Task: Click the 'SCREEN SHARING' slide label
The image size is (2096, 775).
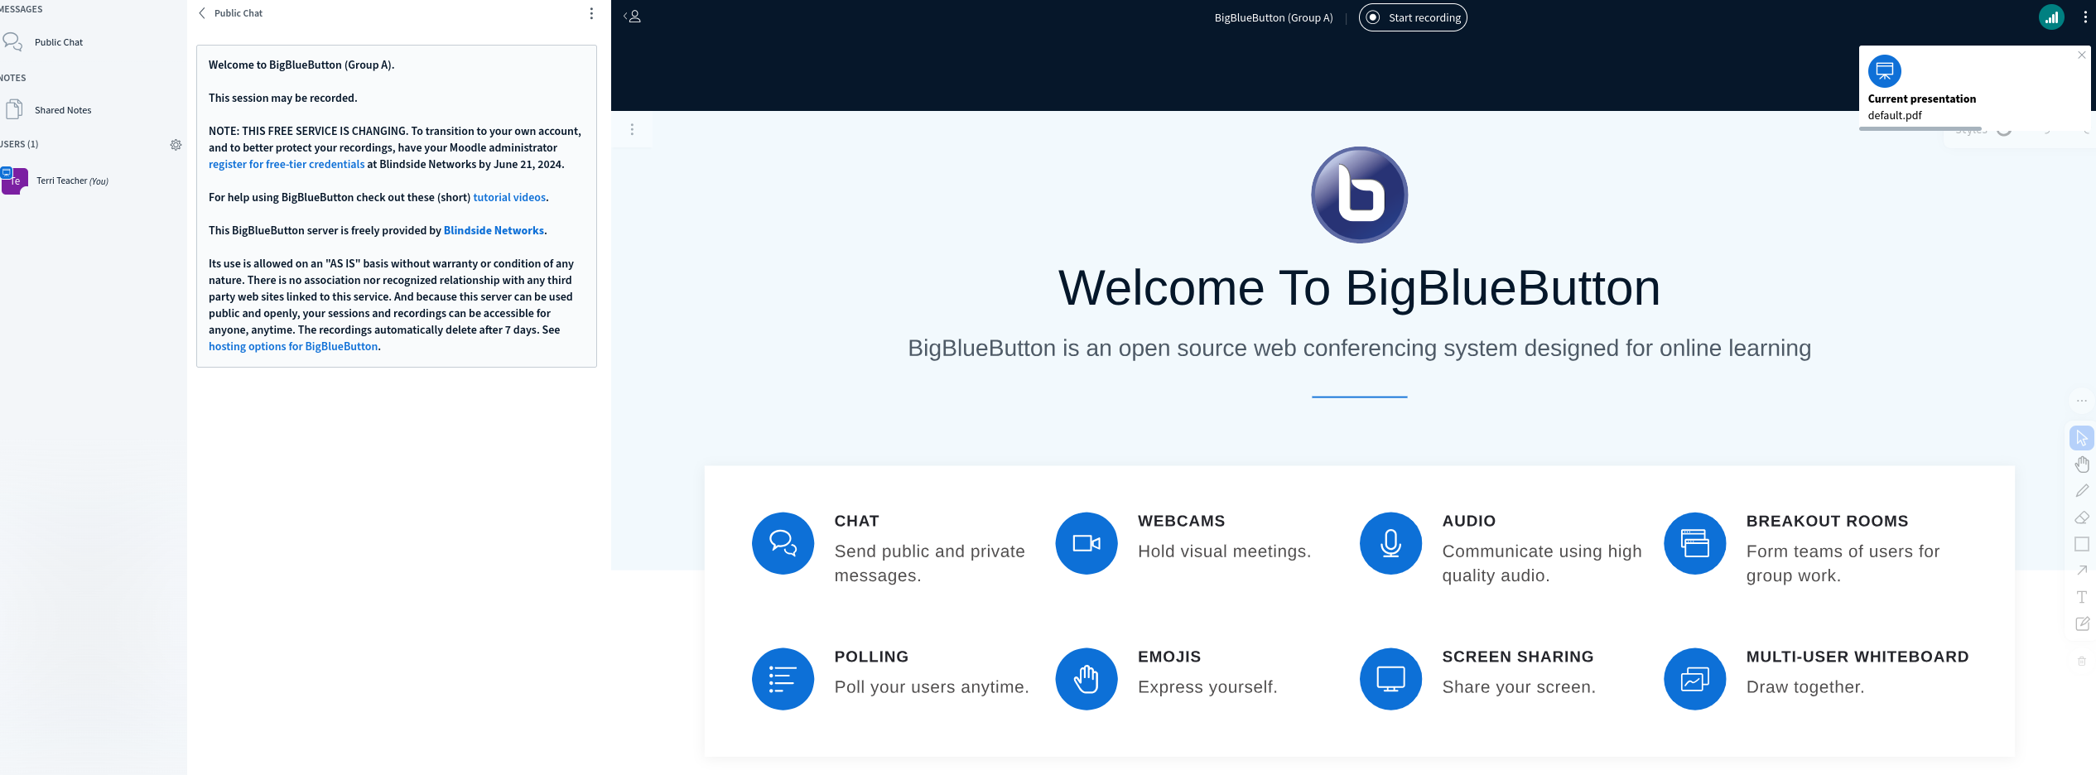Action: [x=1518, y=657]
